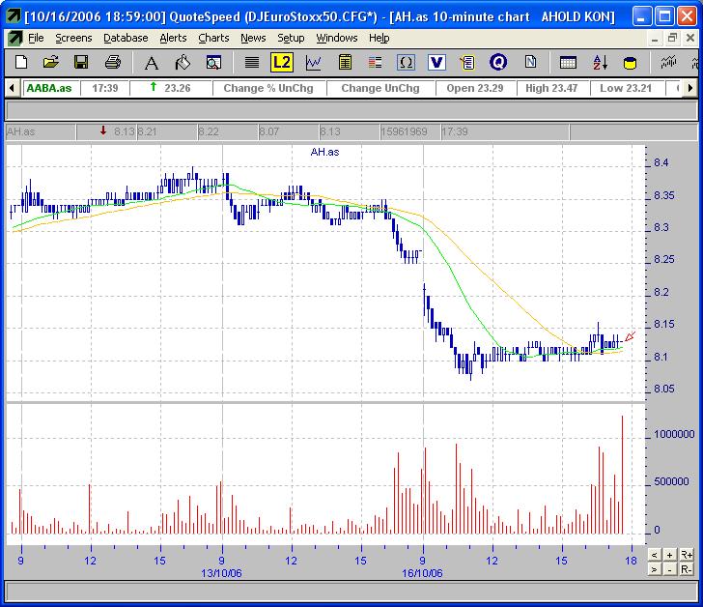Click the Open folder toolbar icon
The width and height of the screenshot is (703, 607).
coord(51,63)
